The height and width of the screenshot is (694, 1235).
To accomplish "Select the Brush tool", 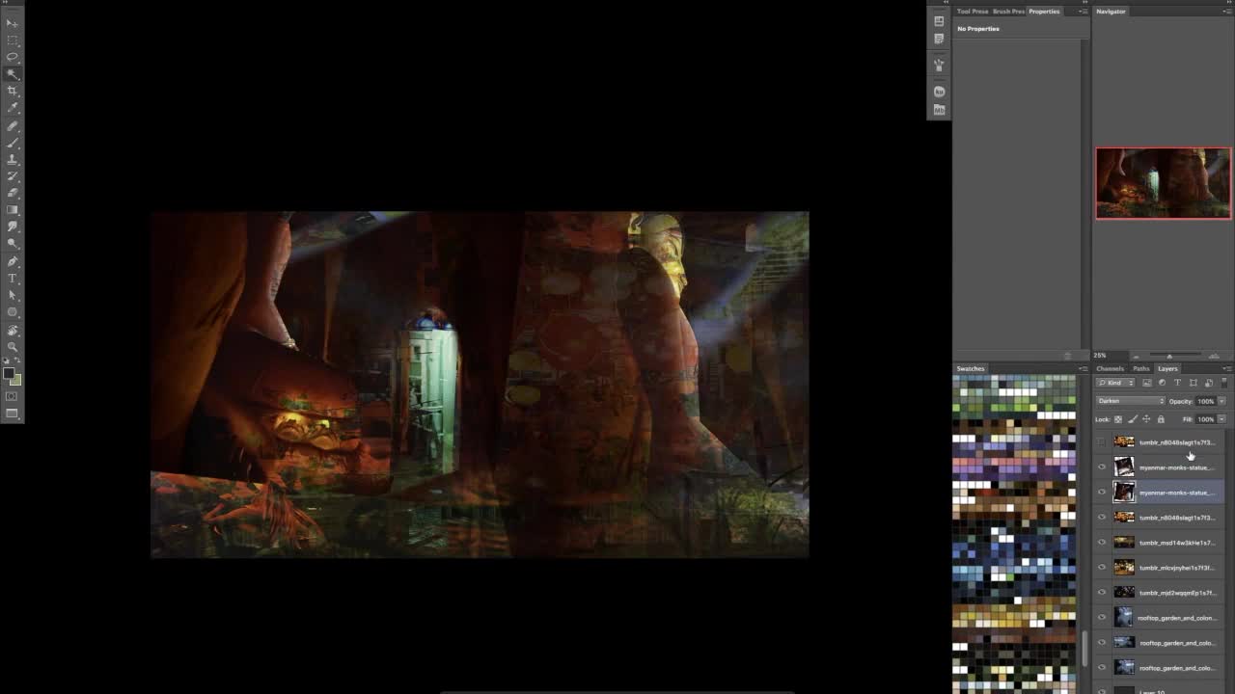I will (13, 143).
